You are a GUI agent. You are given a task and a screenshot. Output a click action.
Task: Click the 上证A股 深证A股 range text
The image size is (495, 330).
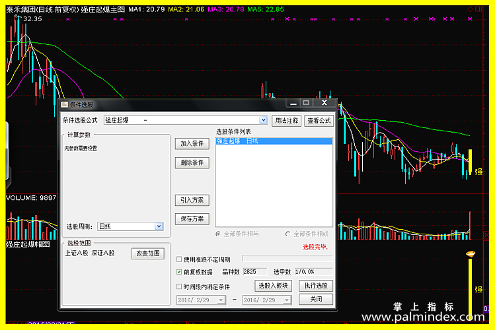click(x=90, y=253)
